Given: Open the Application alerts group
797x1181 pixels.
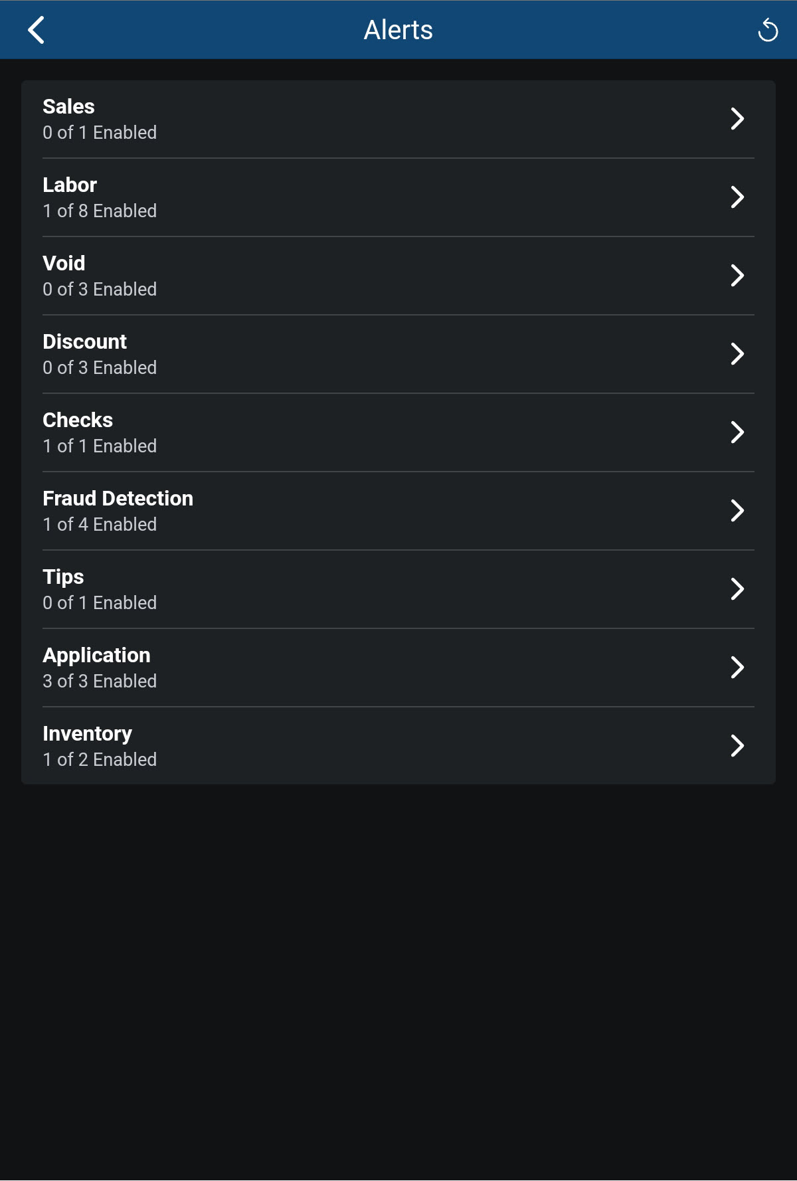Looking at the screenshot, I should click(x=100, y=668).
